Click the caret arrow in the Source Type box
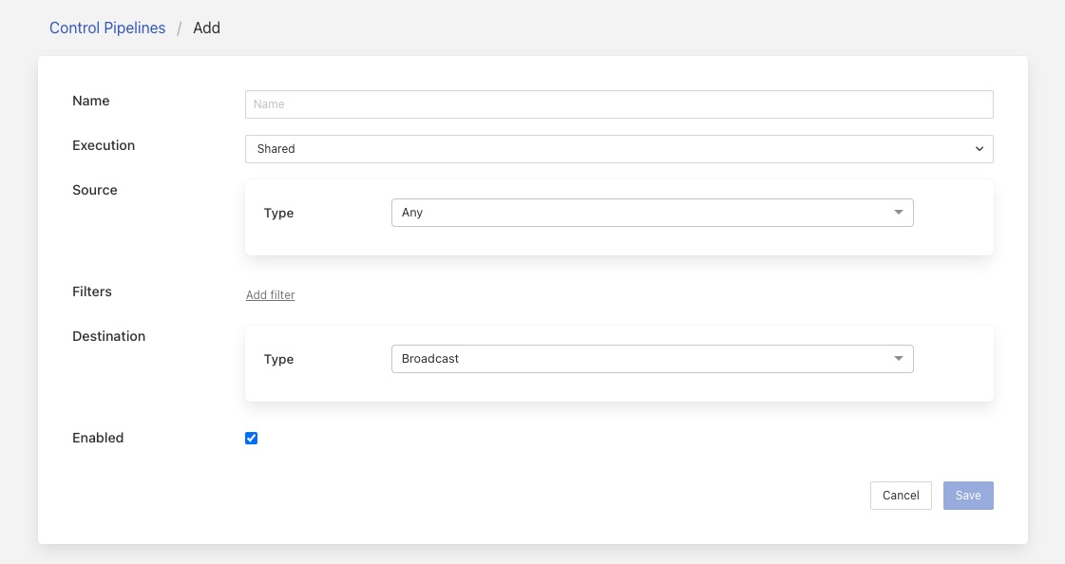This screenshot has height=564, width=1065. point(899,213)
